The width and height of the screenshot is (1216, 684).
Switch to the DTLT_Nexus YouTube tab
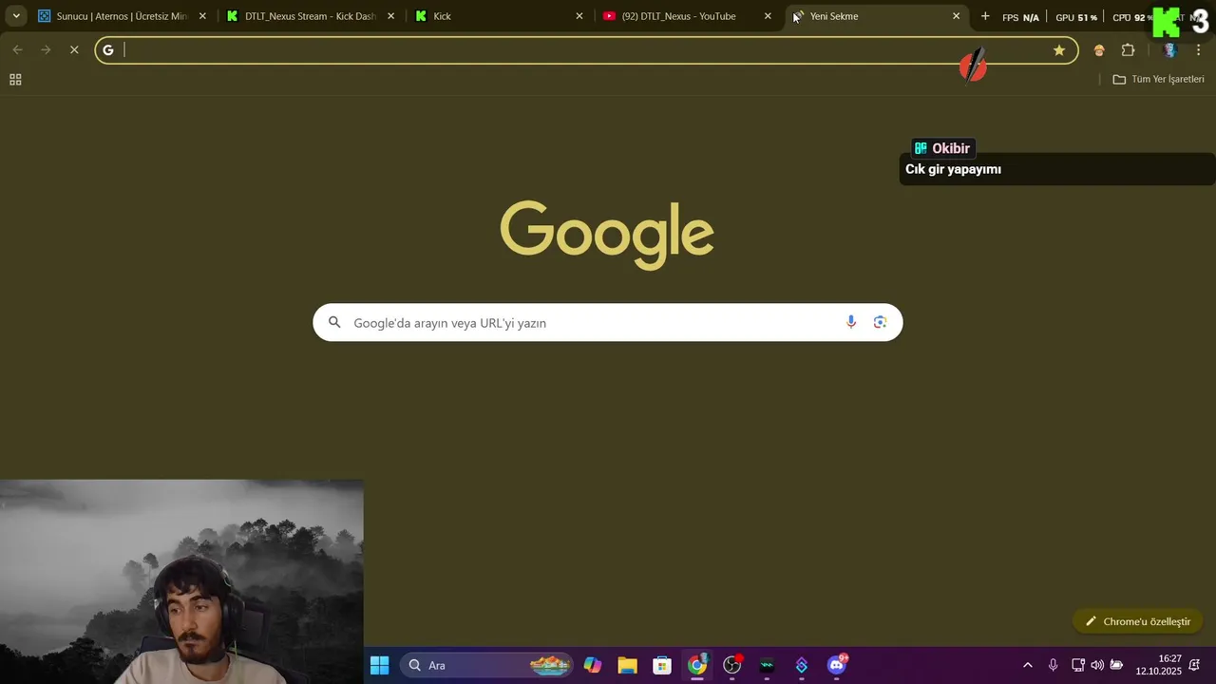[687, 16]
